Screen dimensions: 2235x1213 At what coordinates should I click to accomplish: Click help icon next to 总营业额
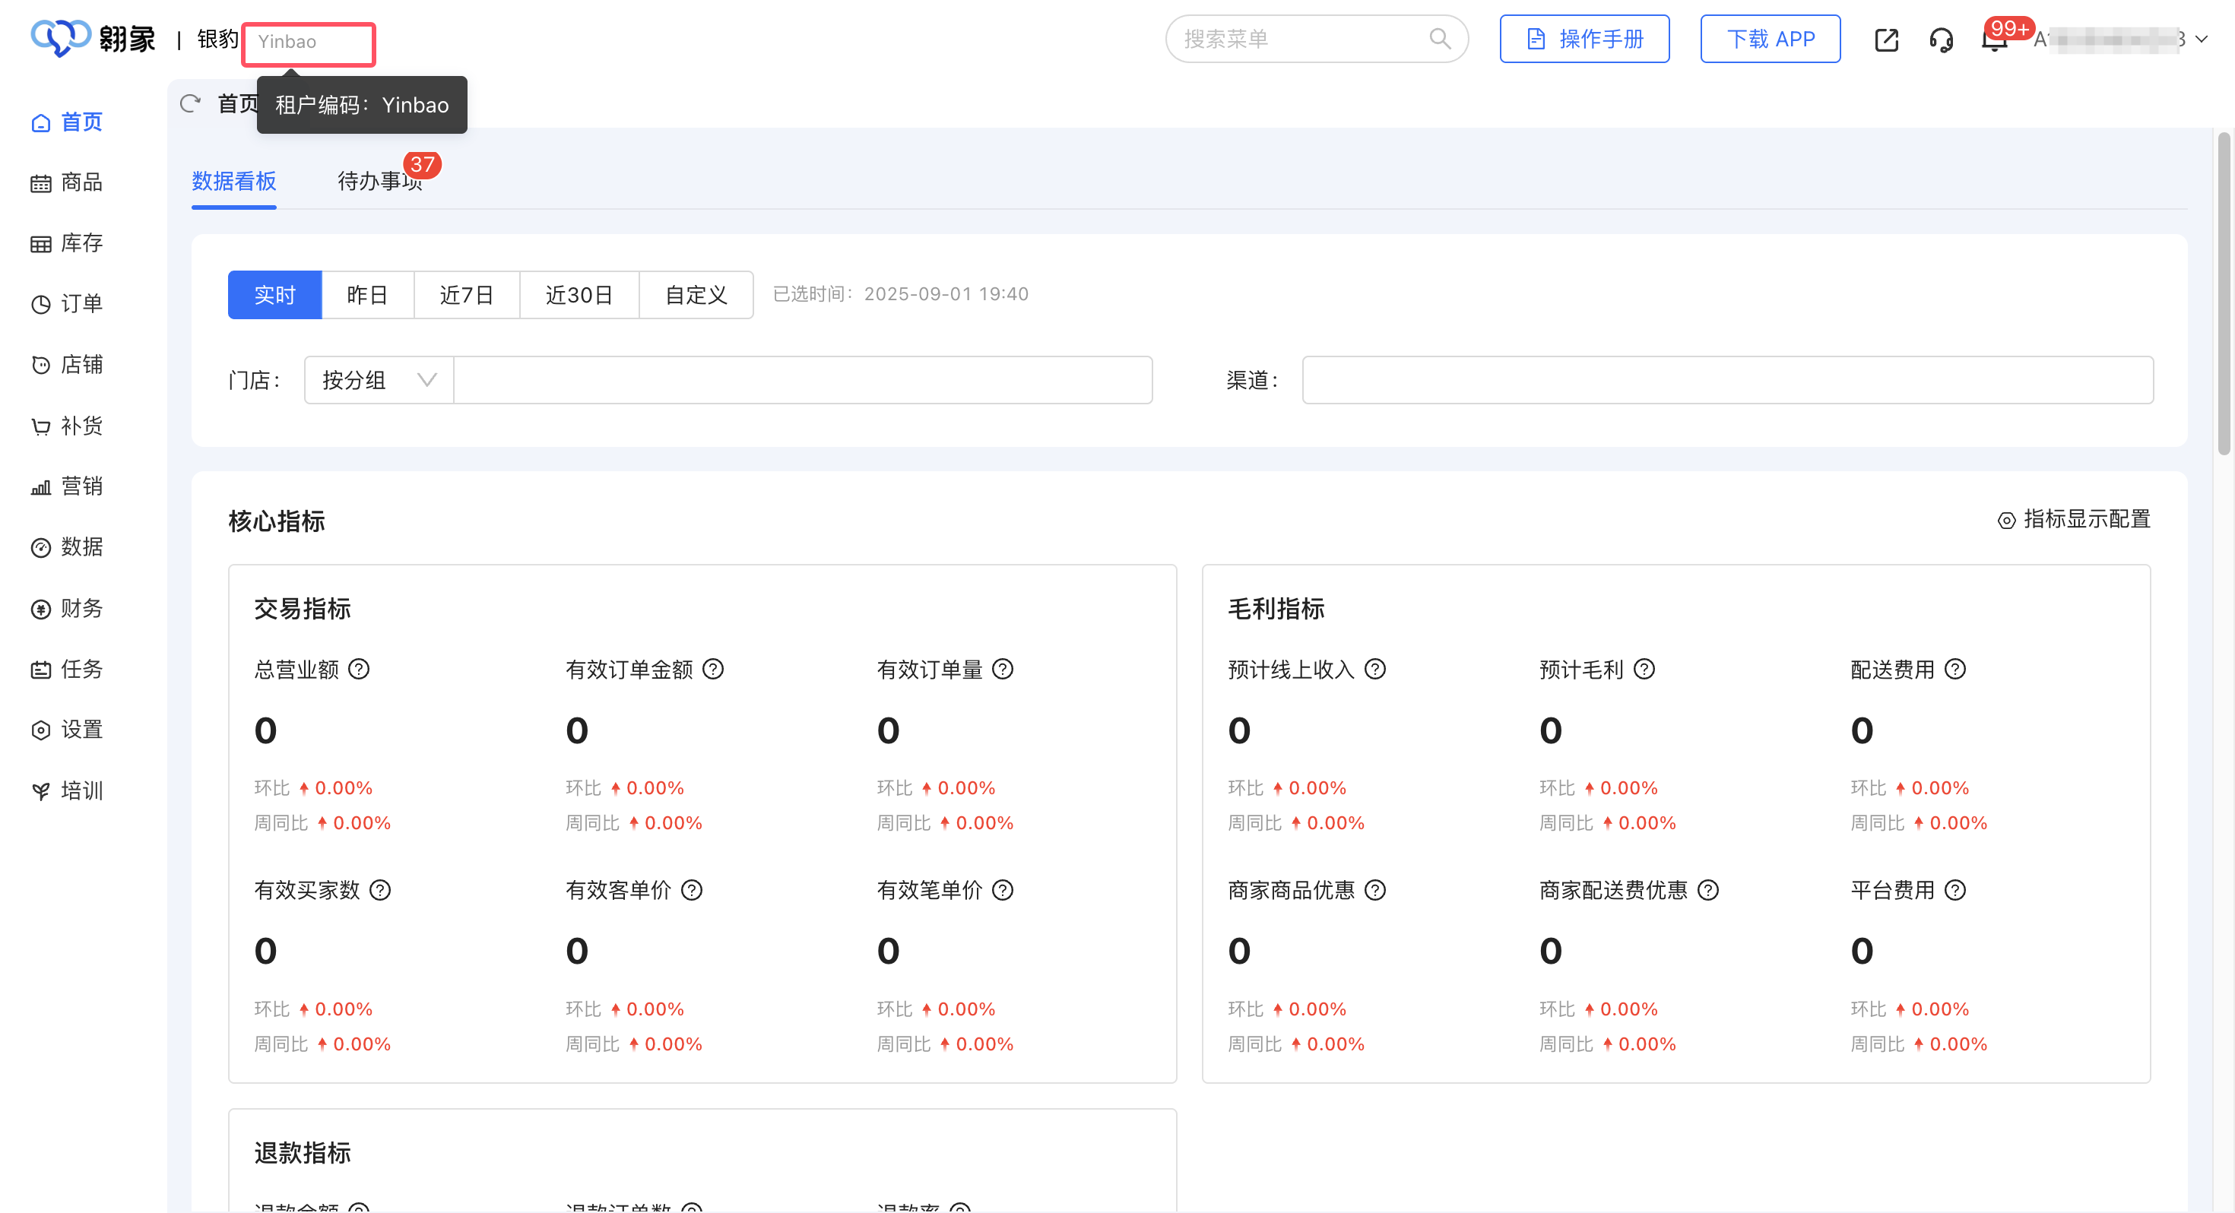[358, 669]
